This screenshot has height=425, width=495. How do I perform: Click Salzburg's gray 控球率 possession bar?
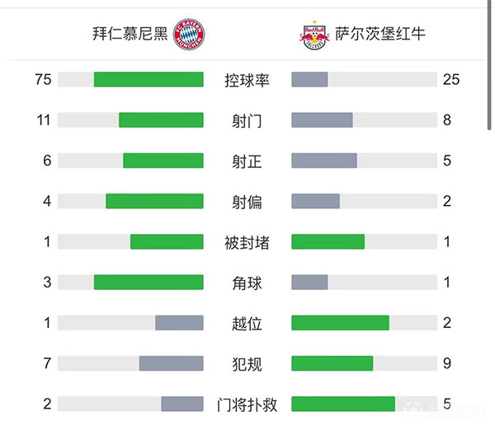coord(310,80)
